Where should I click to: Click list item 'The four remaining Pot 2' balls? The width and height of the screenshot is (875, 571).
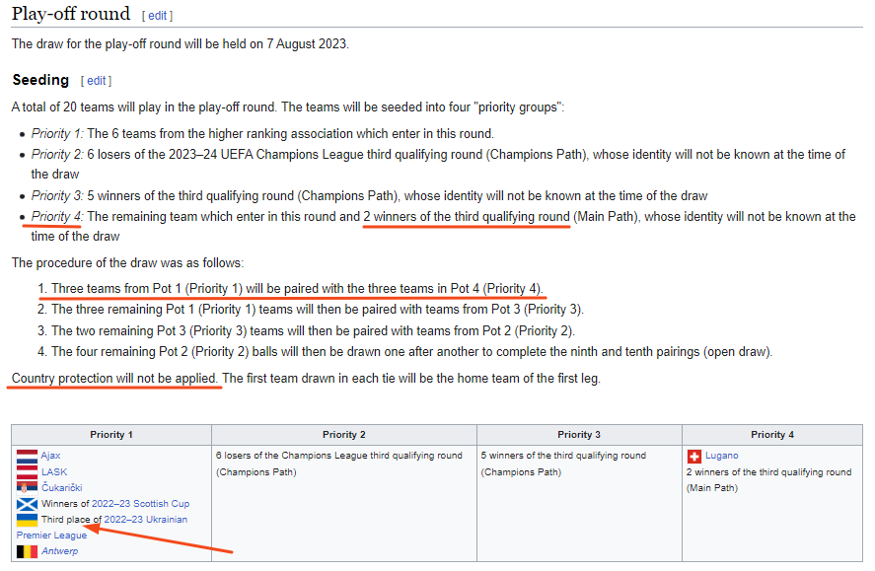[x=411, y=352]
